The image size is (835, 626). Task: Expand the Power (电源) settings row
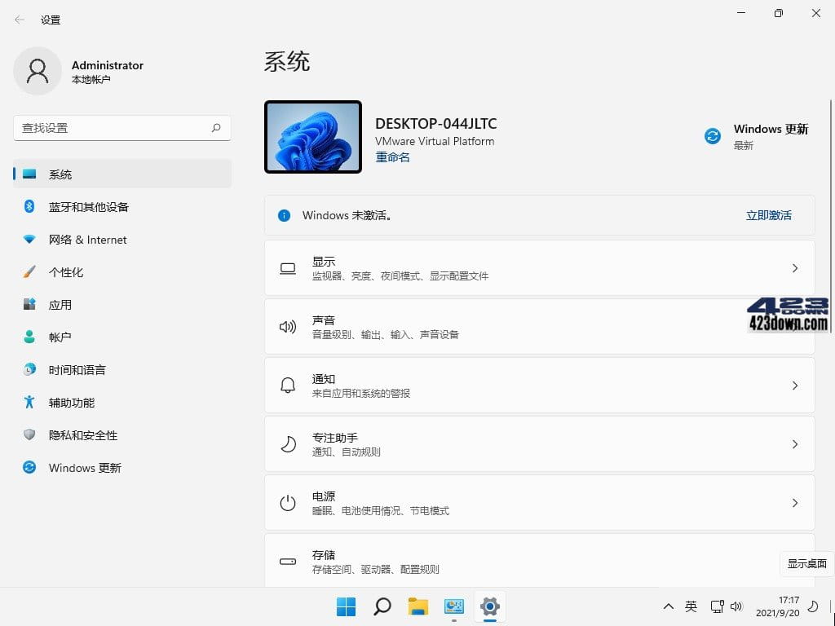(540, 502)
